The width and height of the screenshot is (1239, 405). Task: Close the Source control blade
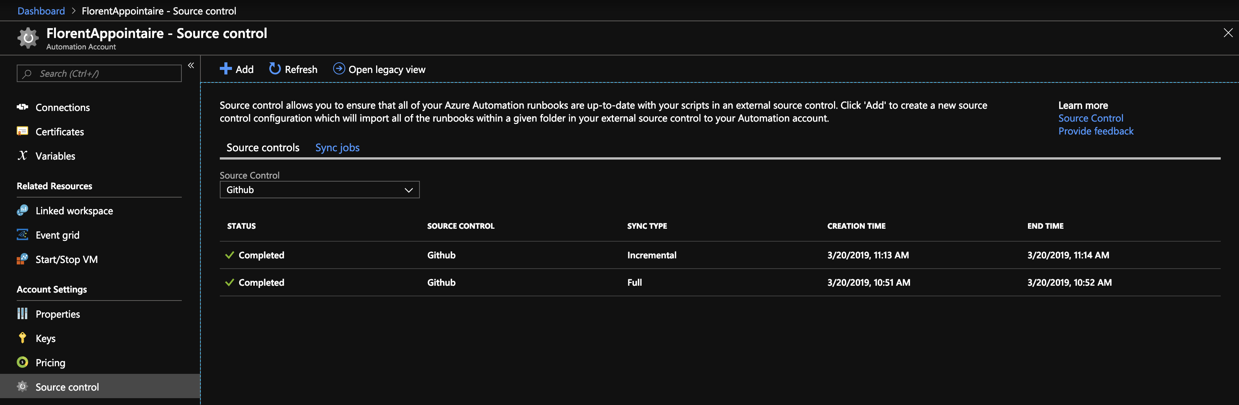point(1228,33)
